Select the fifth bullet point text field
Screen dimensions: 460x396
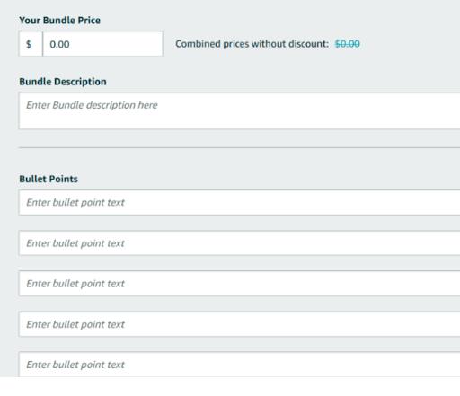(x=239, y=365)
